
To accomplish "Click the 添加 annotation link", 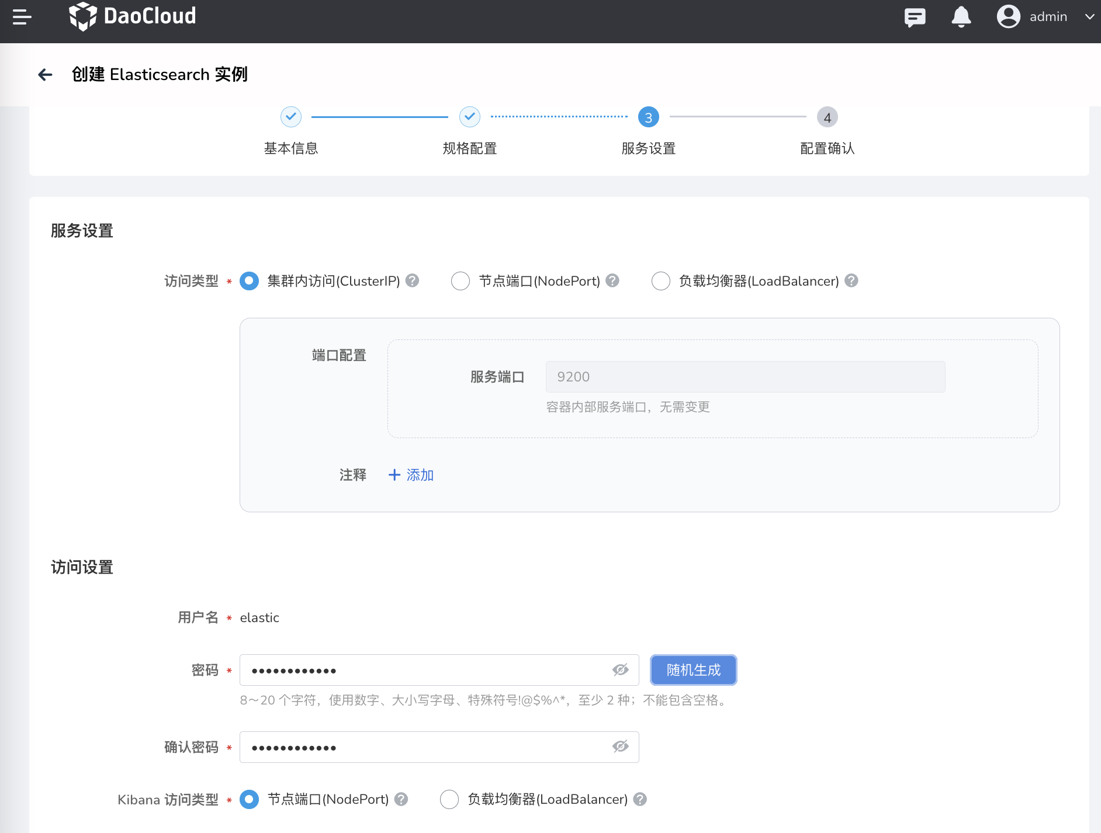I will (420, 475).
